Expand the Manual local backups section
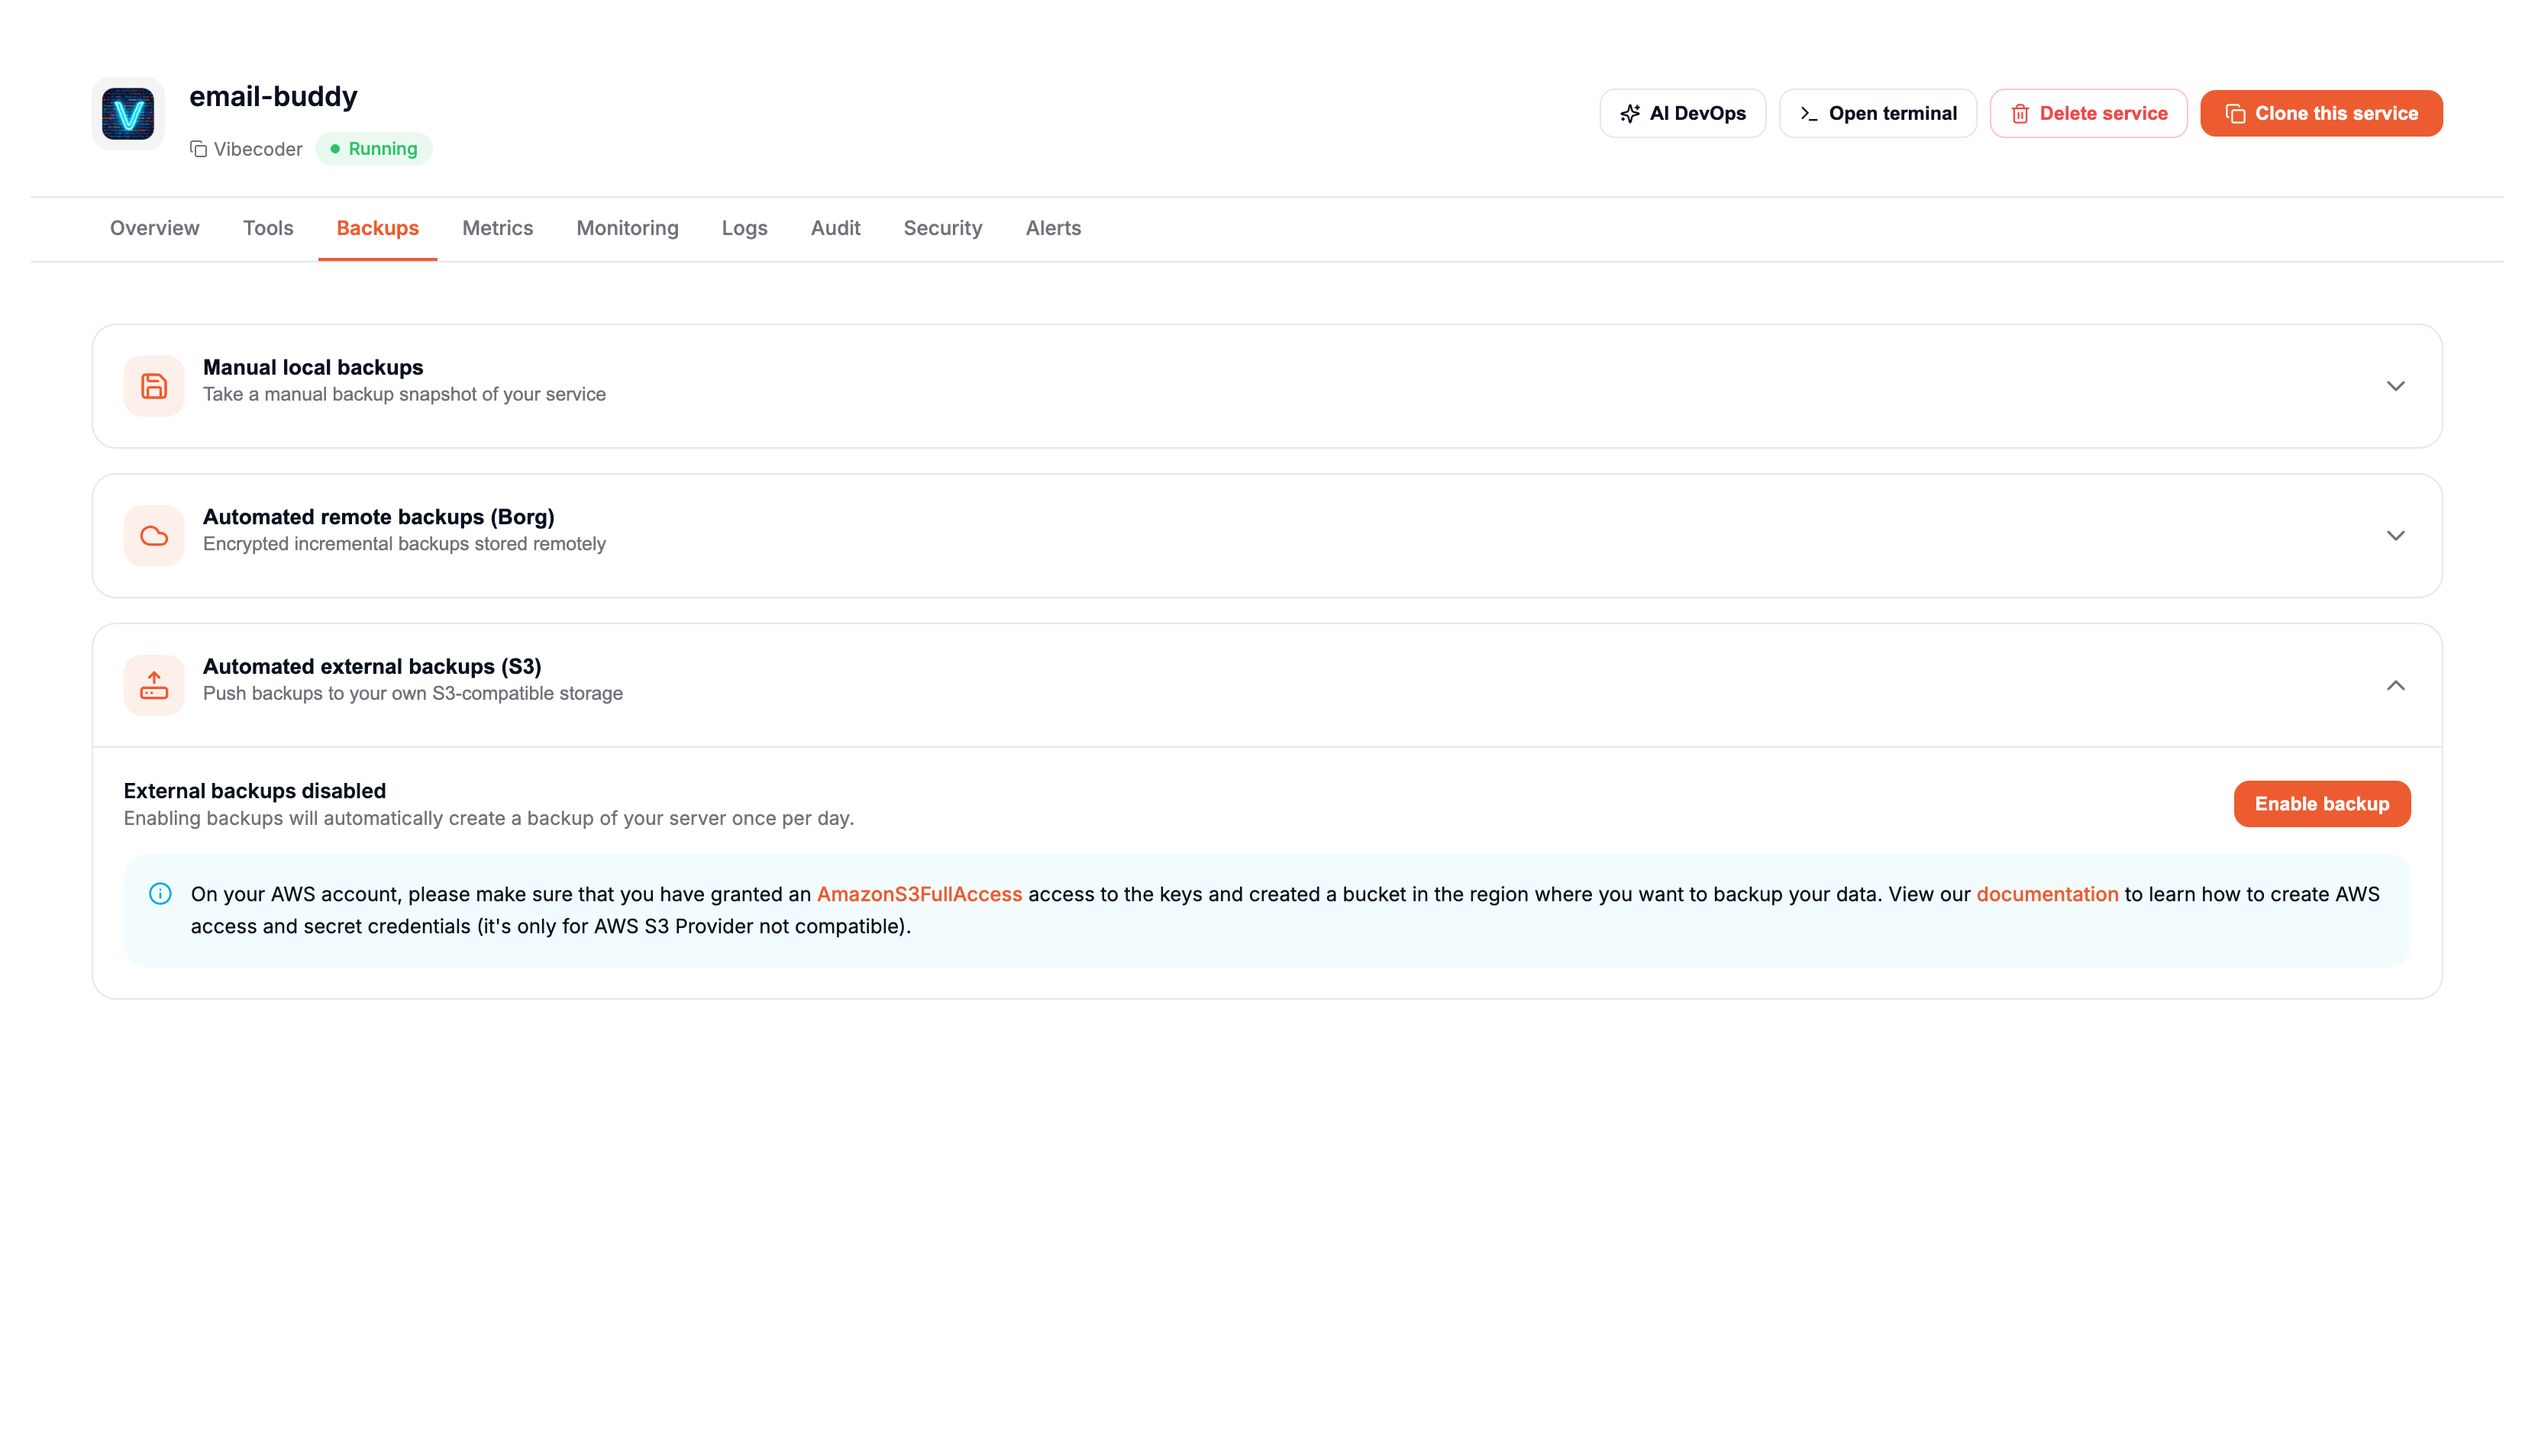The height and width of the screenshot is (1456, 2535). (x=2395, y=386)
